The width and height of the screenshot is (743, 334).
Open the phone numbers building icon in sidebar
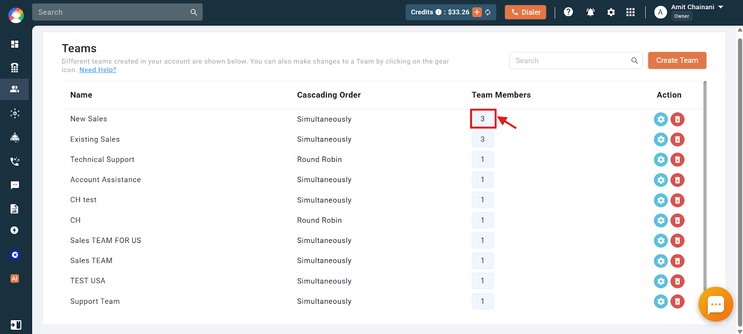(15, 68)
